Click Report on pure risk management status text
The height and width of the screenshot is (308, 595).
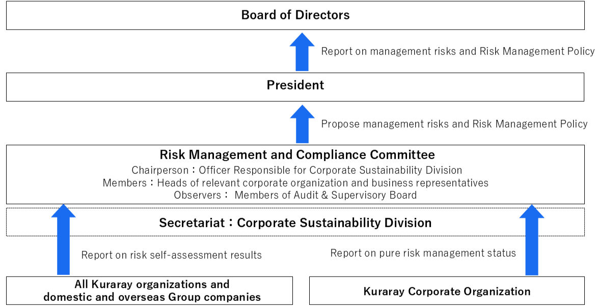click(x=423, y=253)
